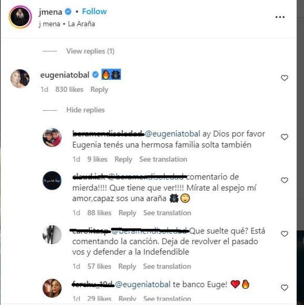Open the @eugeniatobal mention in first reply
The height and width of the screenshot is (305, 304).
click(x=172, y=134)
